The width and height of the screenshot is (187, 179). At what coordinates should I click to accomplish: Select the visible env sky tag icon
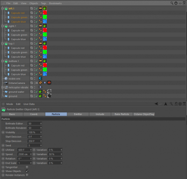(x=41, y=78)
